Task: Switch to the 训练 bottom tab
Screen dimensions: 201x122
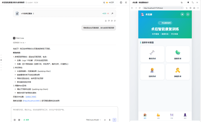Action: click(x=158, y=116)
